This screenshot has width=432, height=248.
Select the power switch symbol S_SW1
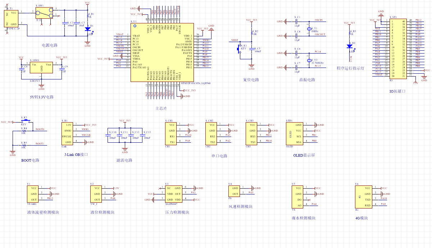45,13
